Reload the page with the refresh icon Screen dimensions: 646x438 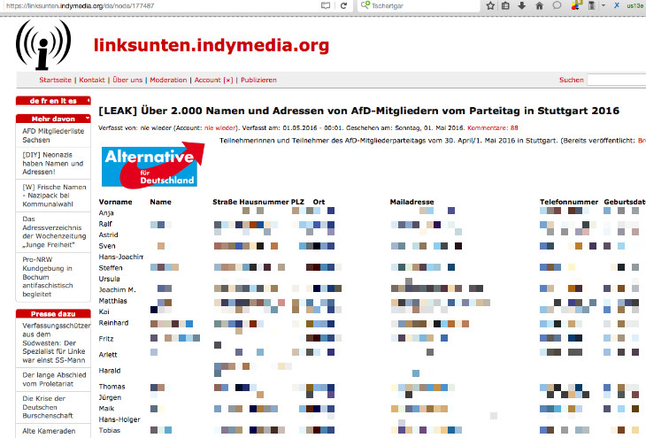(x=343, y=5)
